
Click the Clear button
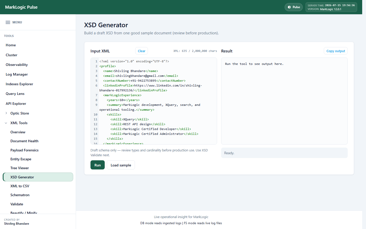[x=142, y=51]
